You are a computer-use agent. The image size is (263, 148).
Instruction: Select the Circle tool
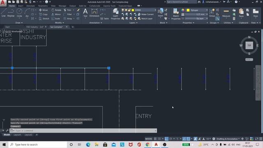(x=19, y=13)
